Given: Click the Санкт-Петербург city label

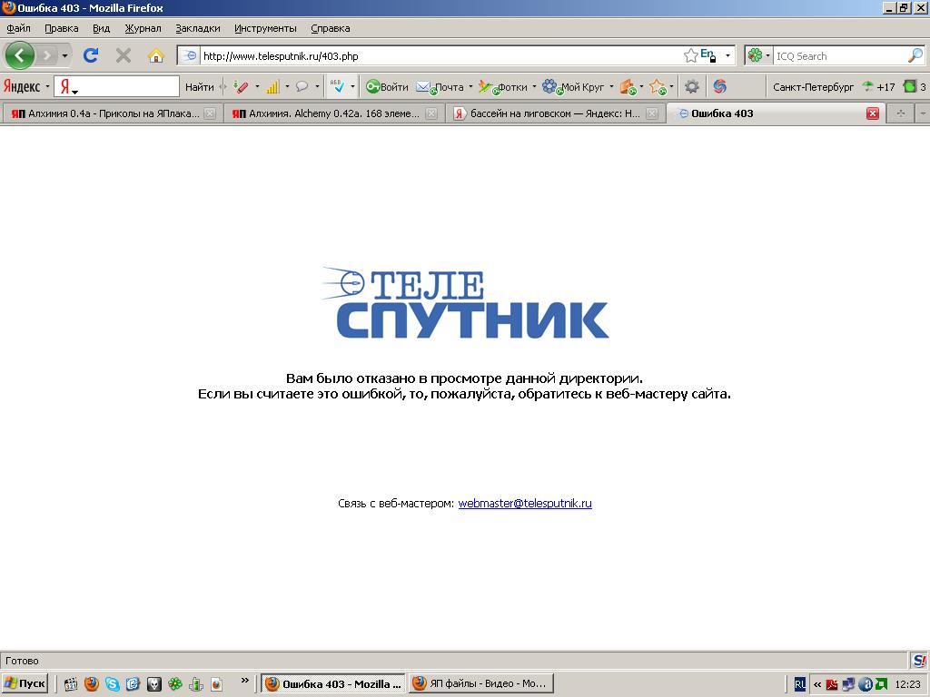Looking at the screenshot, I should (x=813, y=87).
